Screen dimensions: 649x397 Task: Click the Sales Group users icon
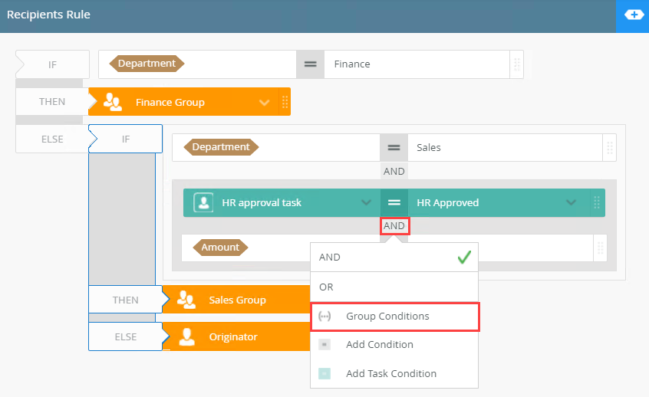tap(186, 300)
